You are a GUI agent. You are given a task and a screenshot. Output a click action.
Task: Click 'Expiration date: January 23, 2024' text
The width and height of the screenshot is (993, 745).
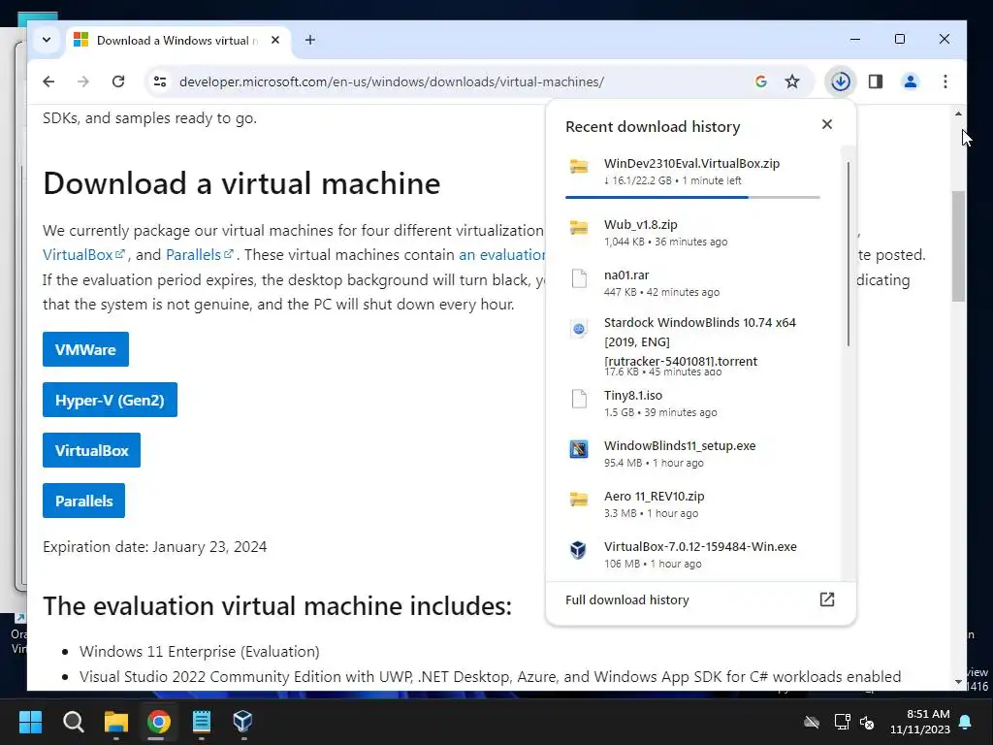(x=154, y=547)
